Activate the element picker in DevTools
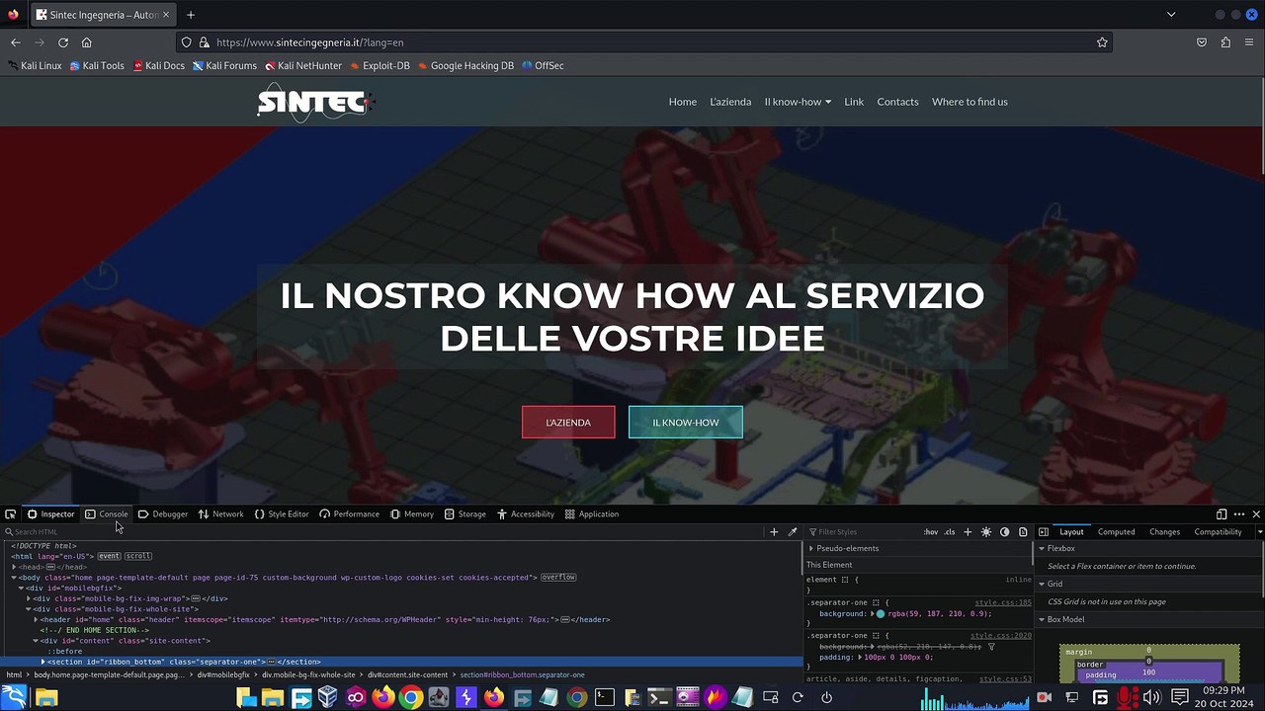The image size is (1265, 711). pyautogui.click(x=10, y=514)
